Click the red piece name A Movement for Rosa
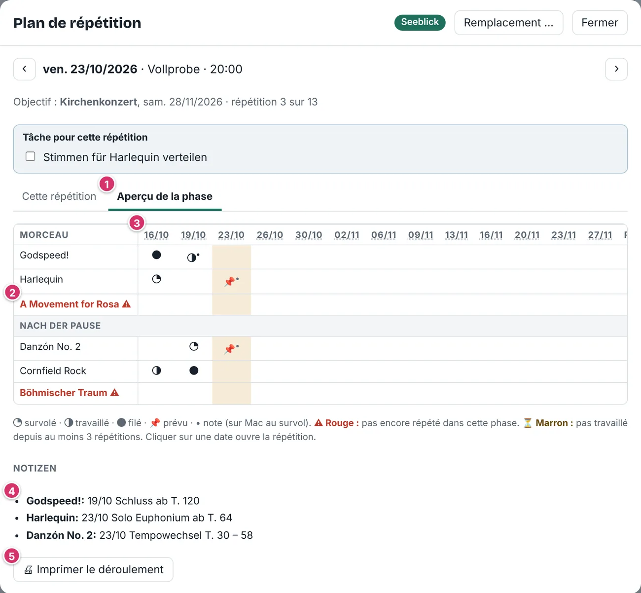Viewport: 641px width, 593px height. click(x=70, y=304)
